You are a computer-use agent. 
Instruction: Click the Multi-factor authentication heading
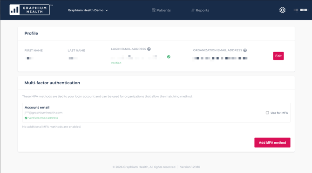point(52,83)
